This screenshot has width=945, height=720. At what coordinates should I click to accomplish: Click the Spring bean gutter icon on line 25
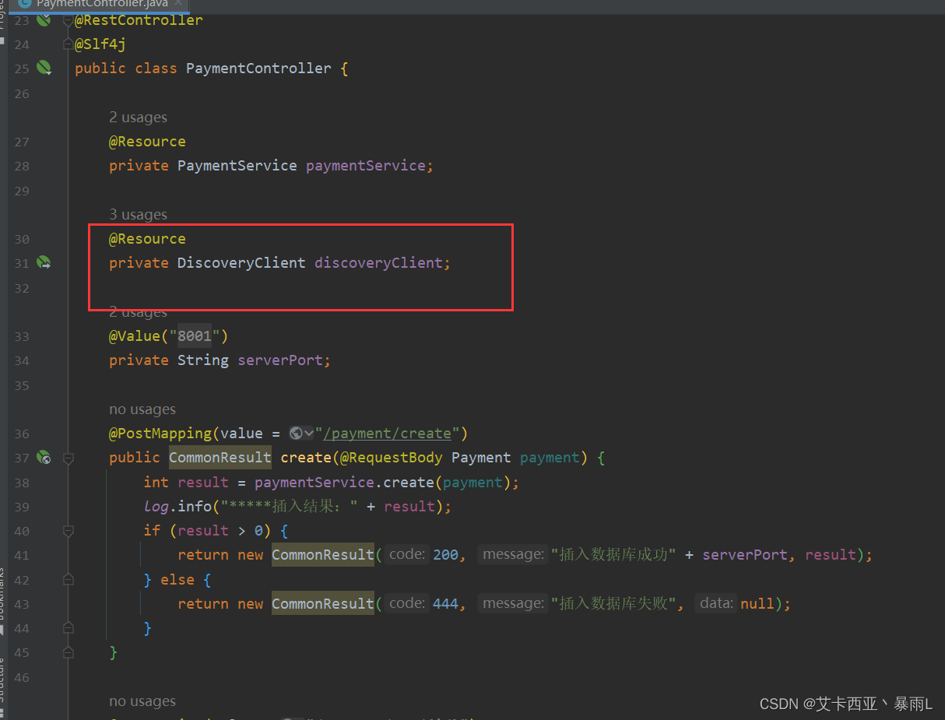click(44, 68)
